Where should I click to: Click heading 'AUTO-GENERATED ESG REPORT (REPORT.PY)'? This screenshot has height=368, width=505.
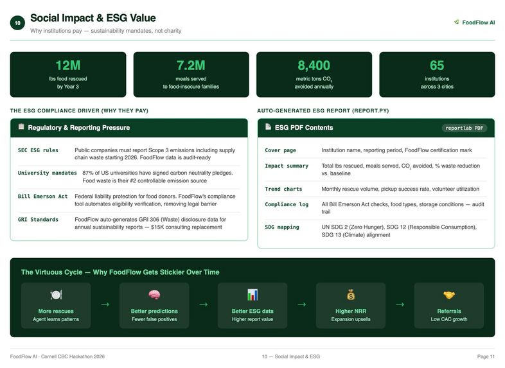(323, 110)
